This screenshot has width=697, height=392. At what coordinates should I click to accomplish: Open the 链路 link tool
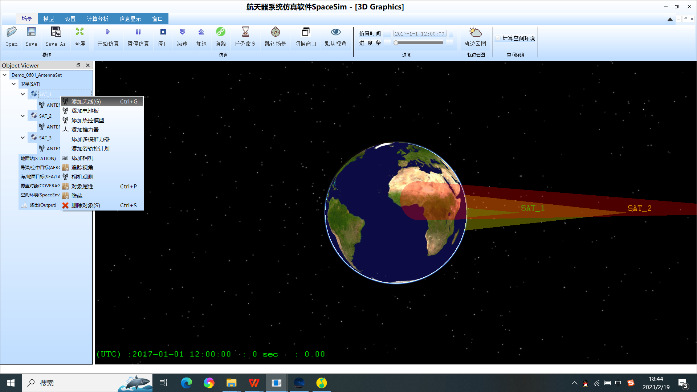220,36
